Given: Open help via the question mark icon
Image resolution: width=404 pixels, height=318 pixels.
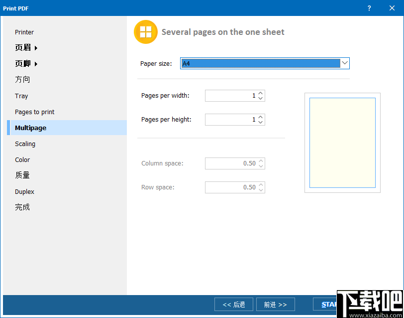Looking at the screenshot, I should 369,8.
